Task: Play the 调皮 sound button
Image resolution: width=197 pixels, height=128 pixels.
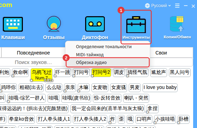Action: (x=119, y=72)
